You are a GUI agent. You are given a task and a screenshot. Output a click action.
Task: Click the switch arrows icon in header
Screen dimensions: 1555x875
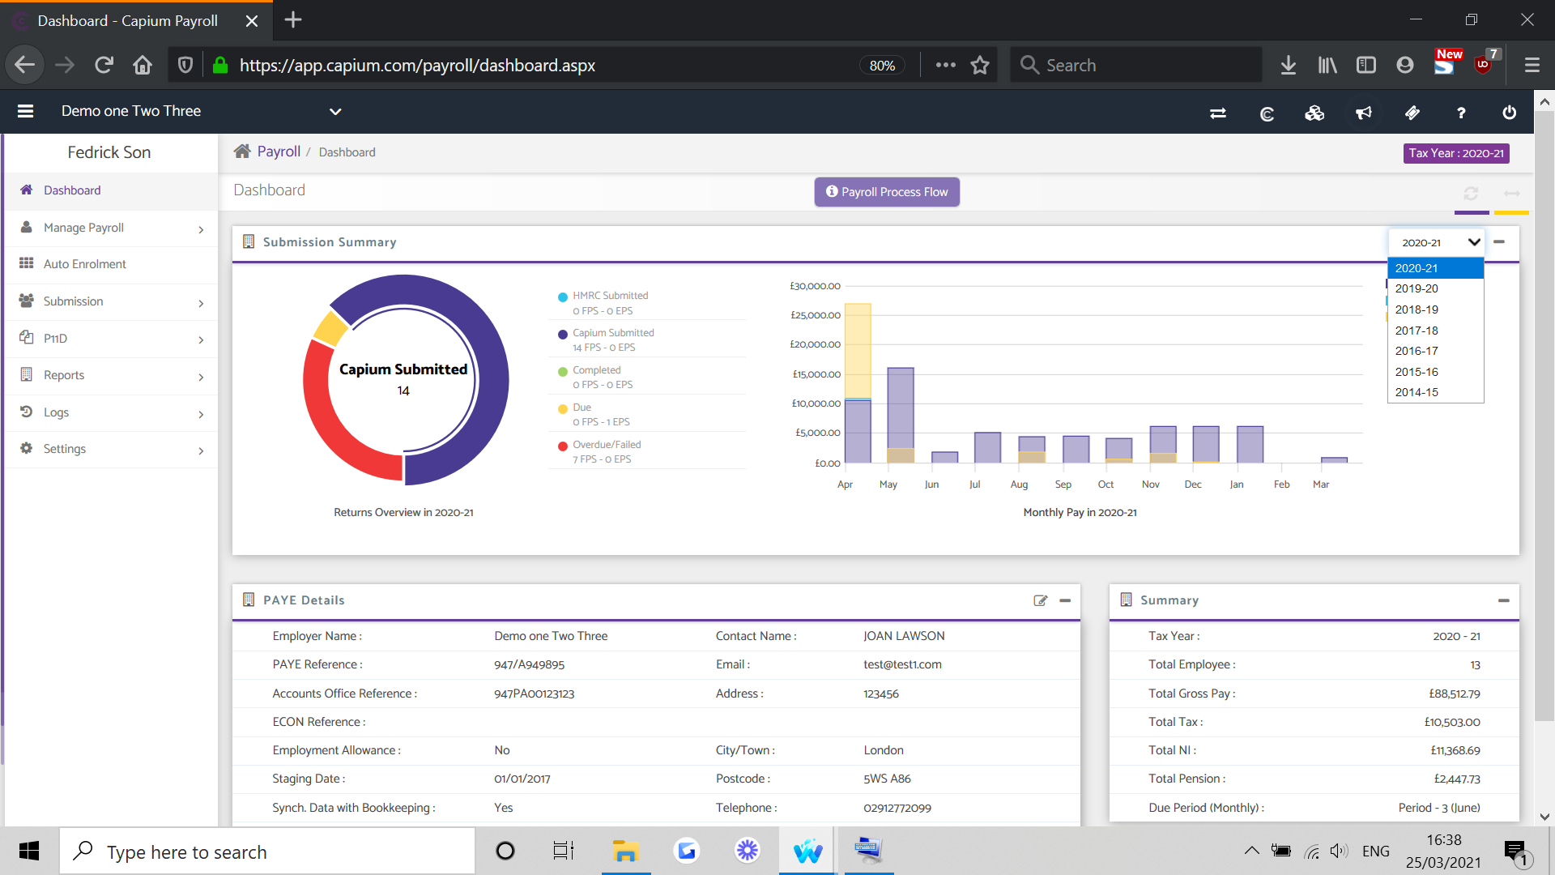point(1217,113)
